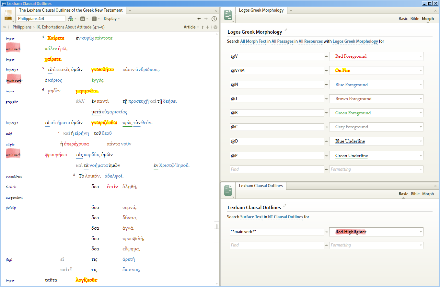Image resolution: width=440 pixels, height=287 pixels.
Task: Click the empty Find field in Logos Greek Morphology
Action: pos(277,169)
